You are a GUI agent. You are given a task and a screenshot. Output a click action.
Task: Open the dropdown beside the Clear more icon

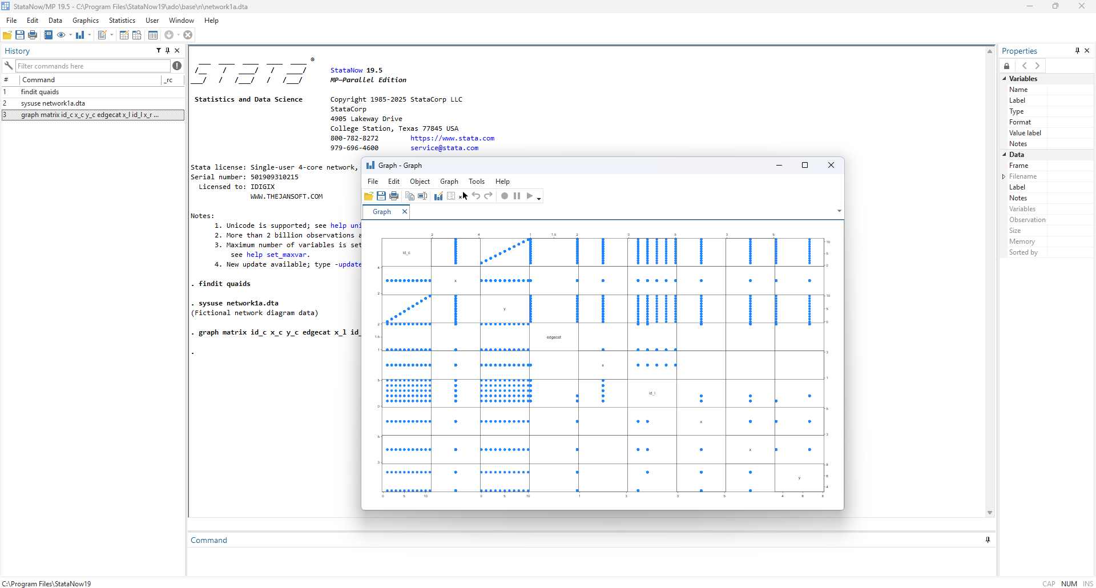(179, 35)
